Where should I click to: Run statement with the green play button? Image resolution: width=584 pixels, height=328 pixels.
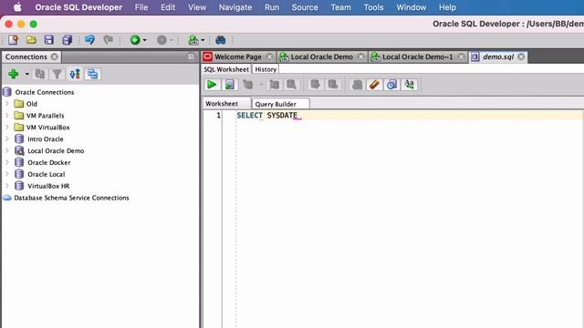[x=212, y=85]
